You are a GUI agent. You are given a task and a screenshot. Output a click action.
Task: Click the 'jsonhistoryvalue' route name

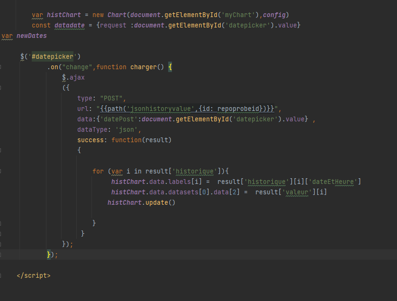pos(160,109)
